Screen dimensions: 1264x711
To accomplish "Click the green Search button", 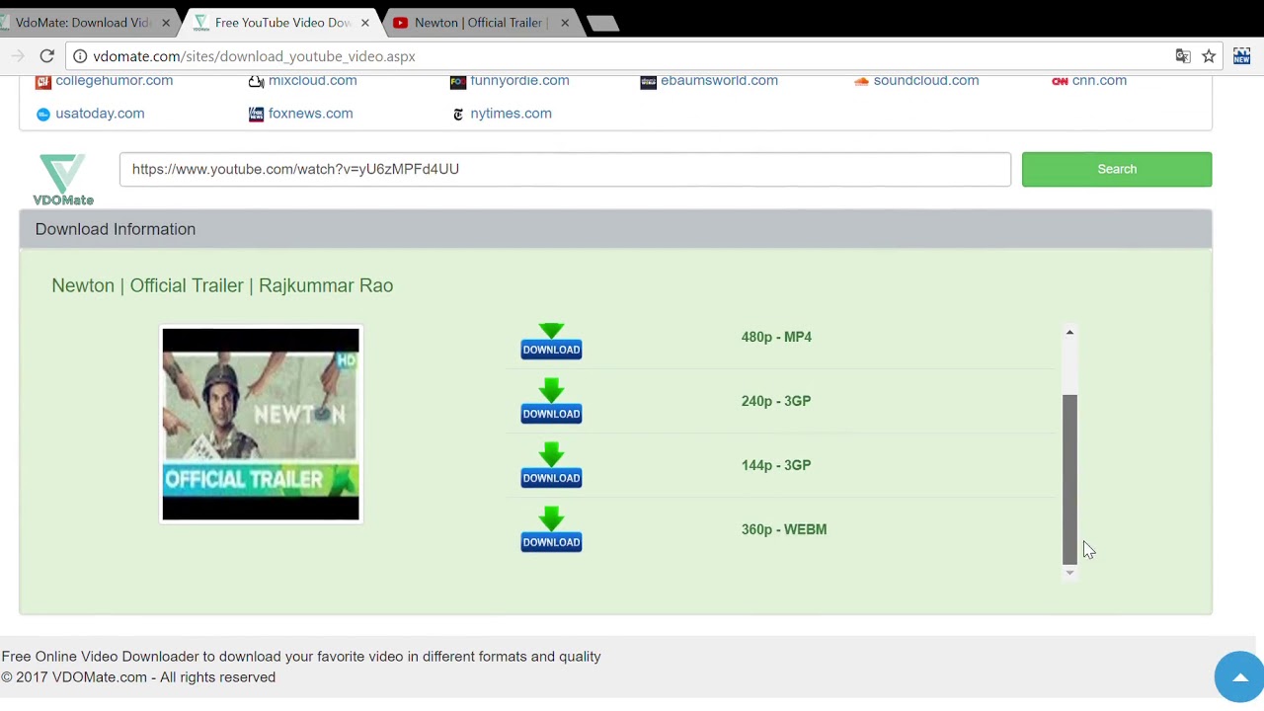I will click(1117, 169).
